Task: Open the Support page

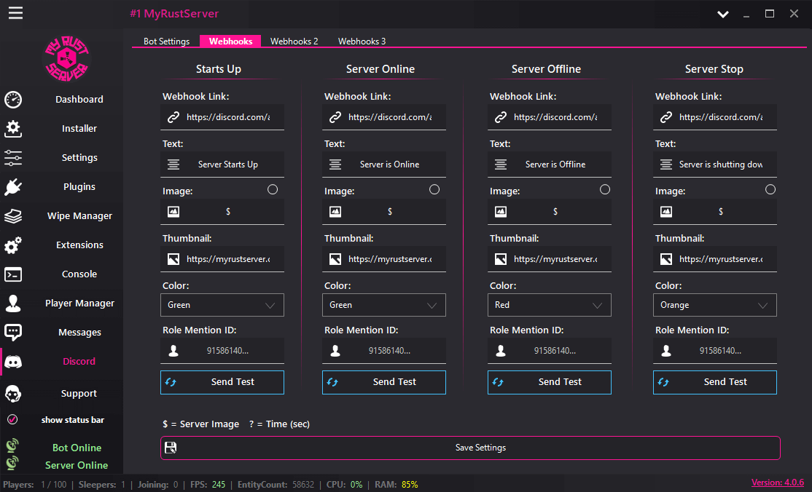Action: coord(79,393)
